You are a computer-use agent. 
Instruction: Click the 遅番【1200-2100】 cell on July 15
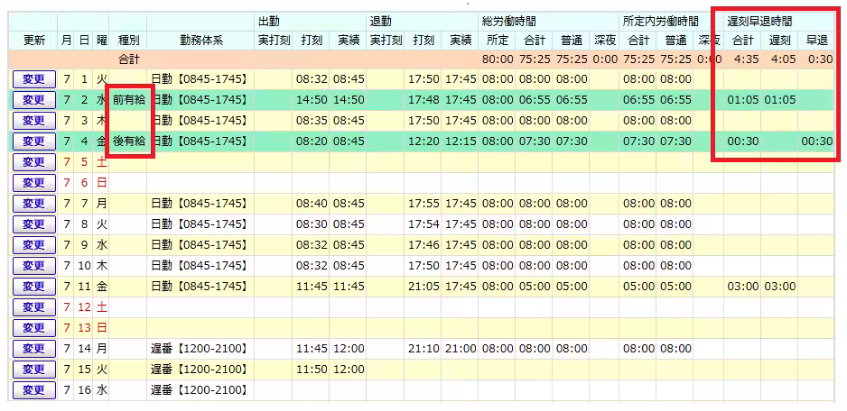pyautogui.click(x=200, y=370)
